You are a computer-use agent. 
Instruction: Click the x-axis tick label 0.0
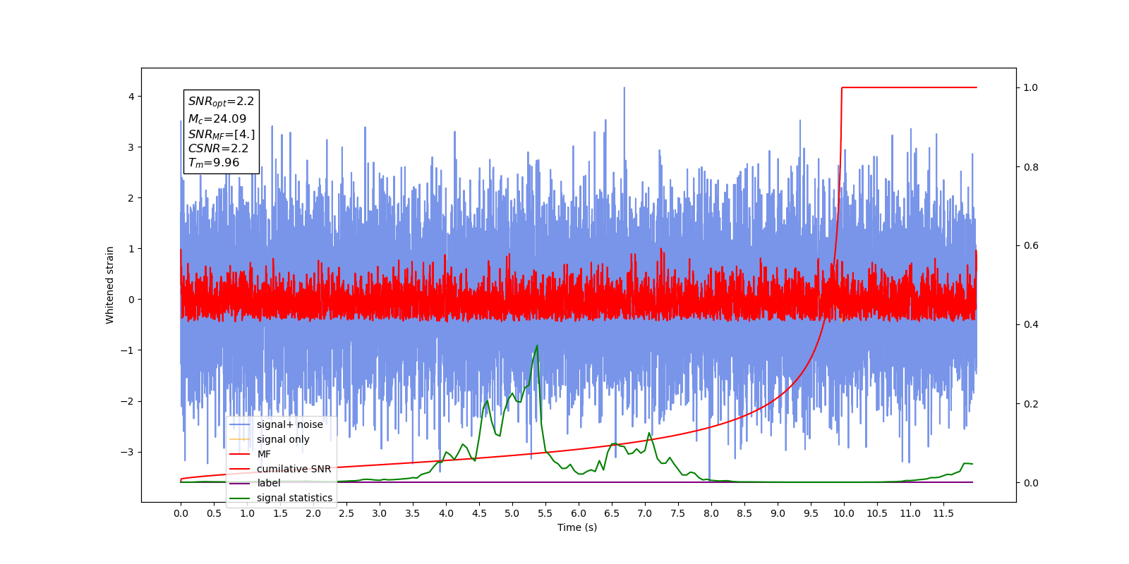(181, 513)
